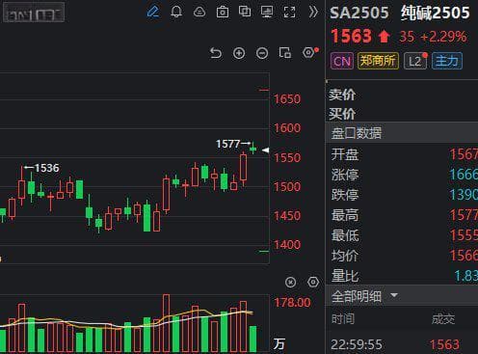
Task: Zoom out the candlestick chart
Action: click(x=262, y=53)
